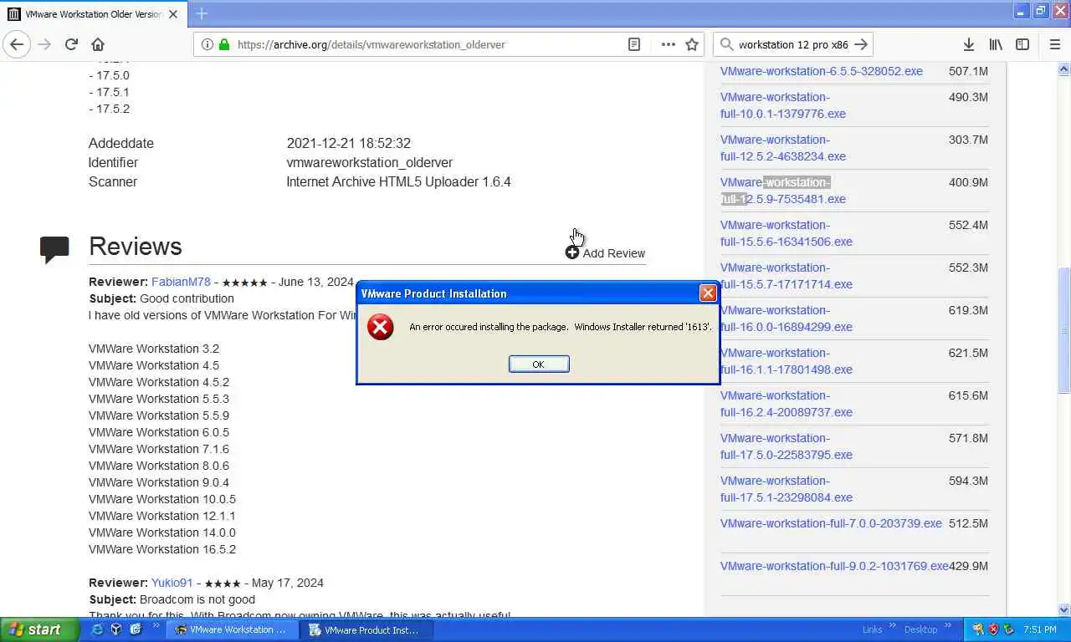
Task: Reload the current archive.org page
Action: (x=71, y=44)
